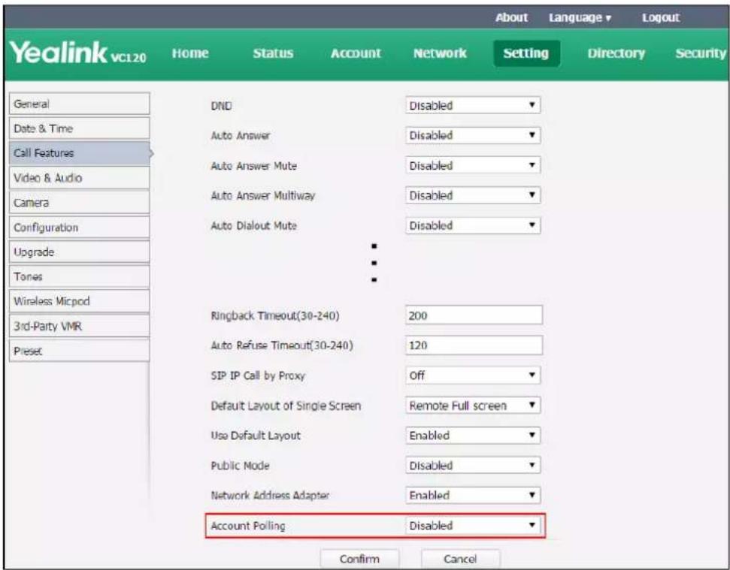
Task: Select the Setting tab
Action: point(526,53)
